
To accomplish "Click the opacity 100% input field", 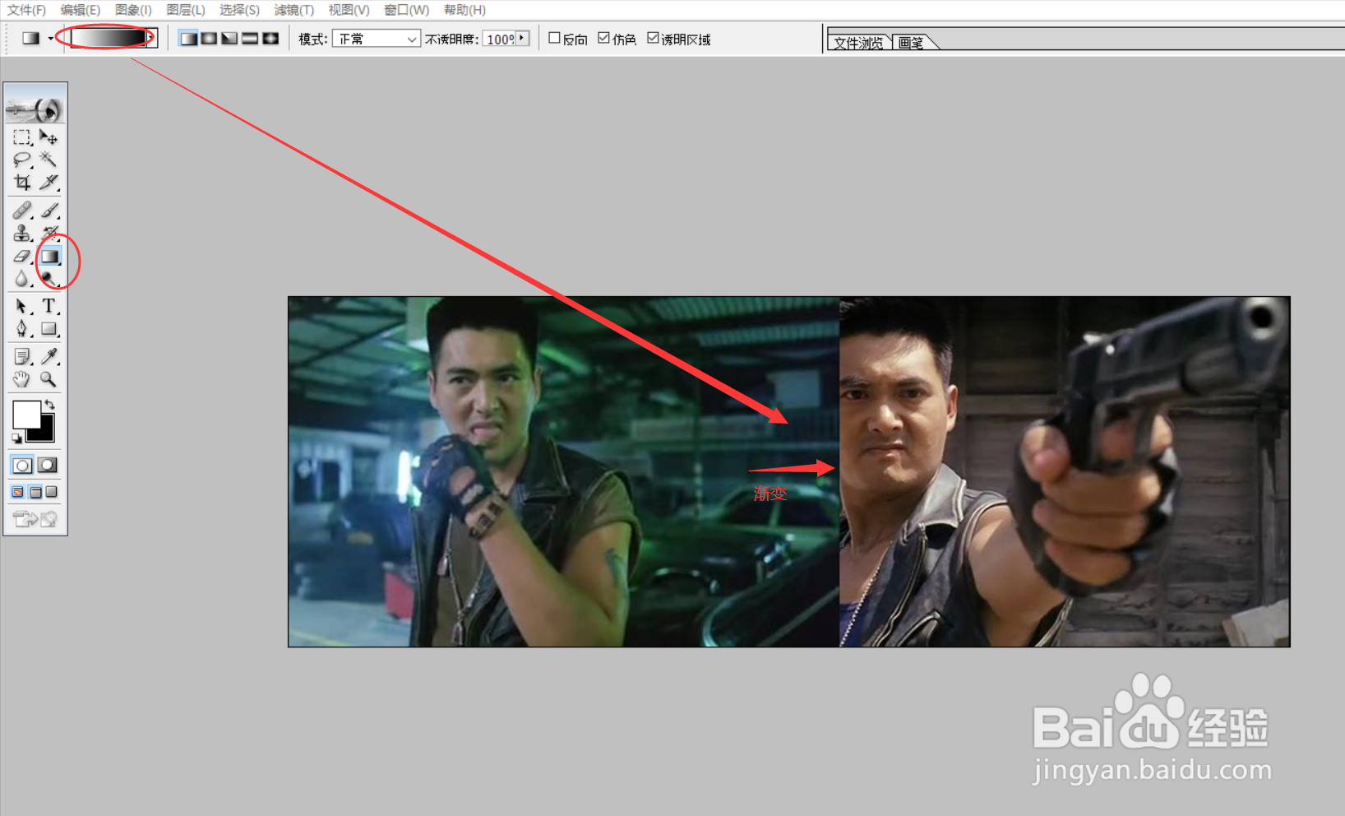I will (x=499, y=39).
